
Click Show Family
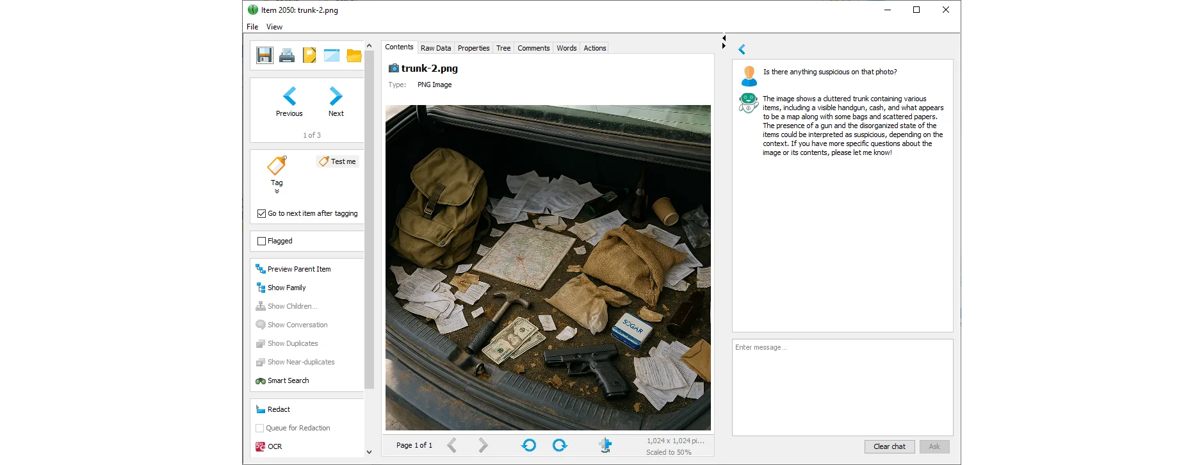[x=281, y=288]
